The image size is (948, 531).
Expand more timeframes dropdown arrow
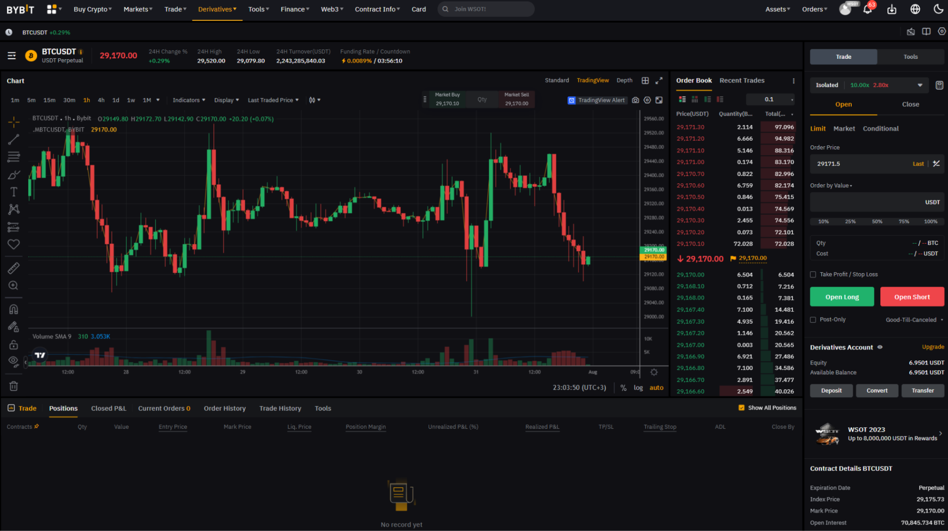pos(158,100)
